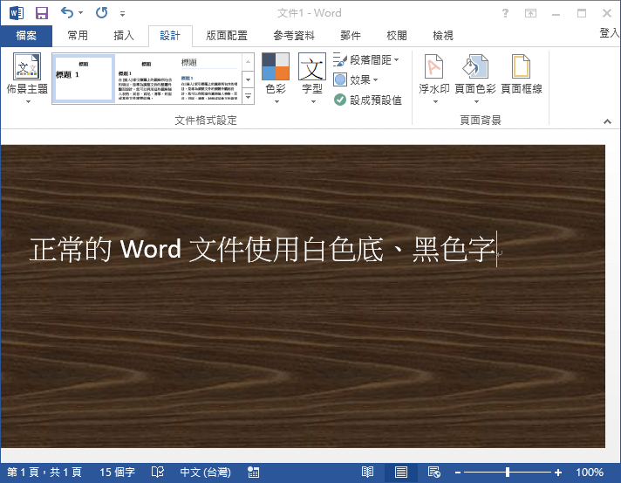Open the 頁面色彩 page color menu
Viewport: 621px width, 483px height.
point(475,79)
